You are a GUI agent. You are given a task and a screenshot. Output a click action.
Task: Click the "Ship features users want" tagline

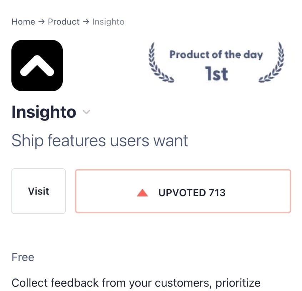click(100, 141)
